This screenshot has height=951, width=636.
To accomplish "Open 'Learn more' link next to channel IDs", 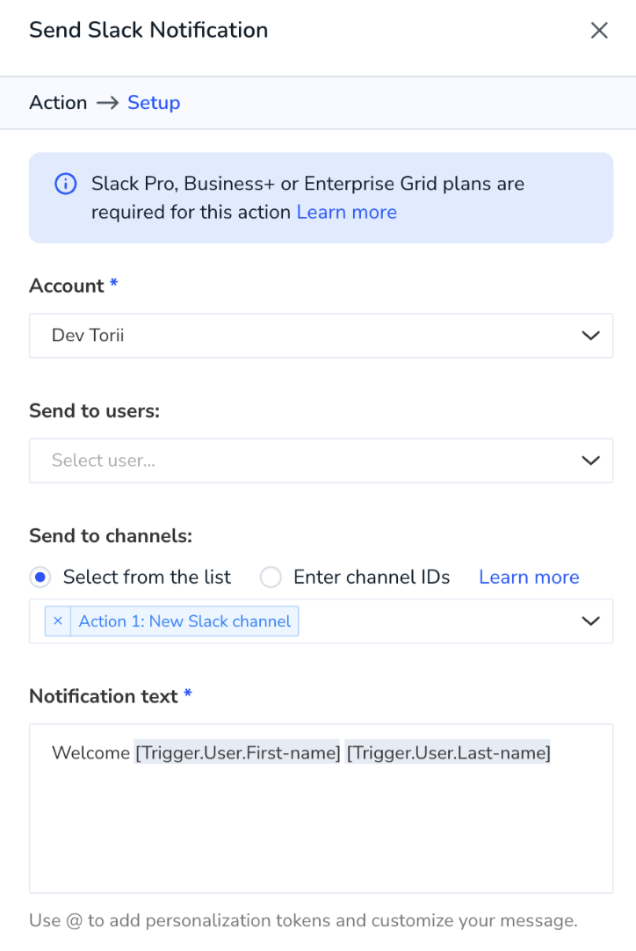I will click(x=529, y=577).
